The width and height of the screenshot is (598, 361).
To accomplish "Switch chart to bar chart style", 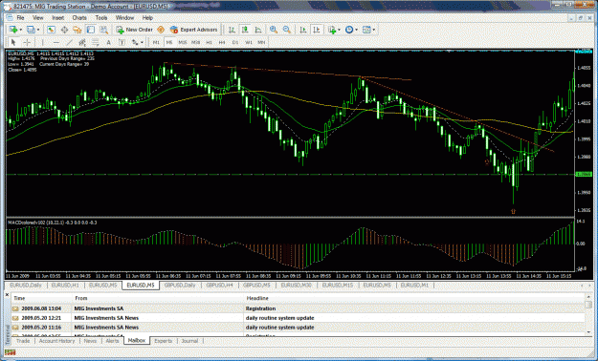I will tap(232, 30).
